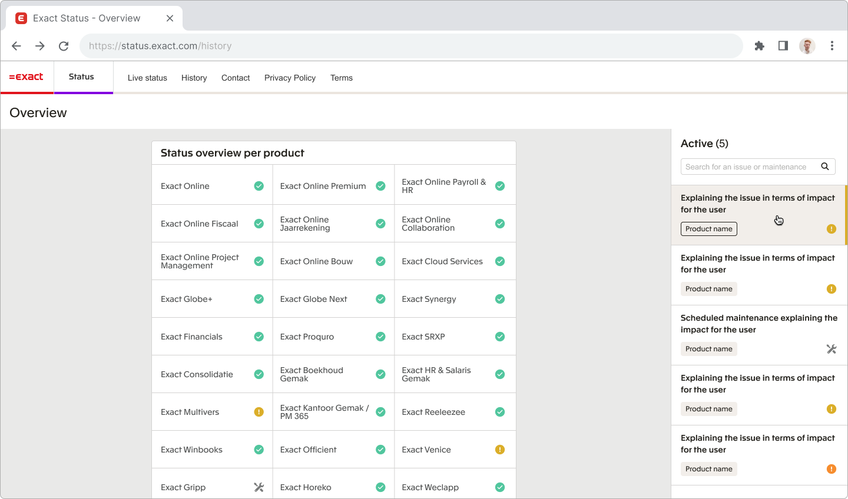Click the search magnifier icon in Active panel
Image resolution: width=848 pixels, height=499 pixels.
tap(825, 167)
